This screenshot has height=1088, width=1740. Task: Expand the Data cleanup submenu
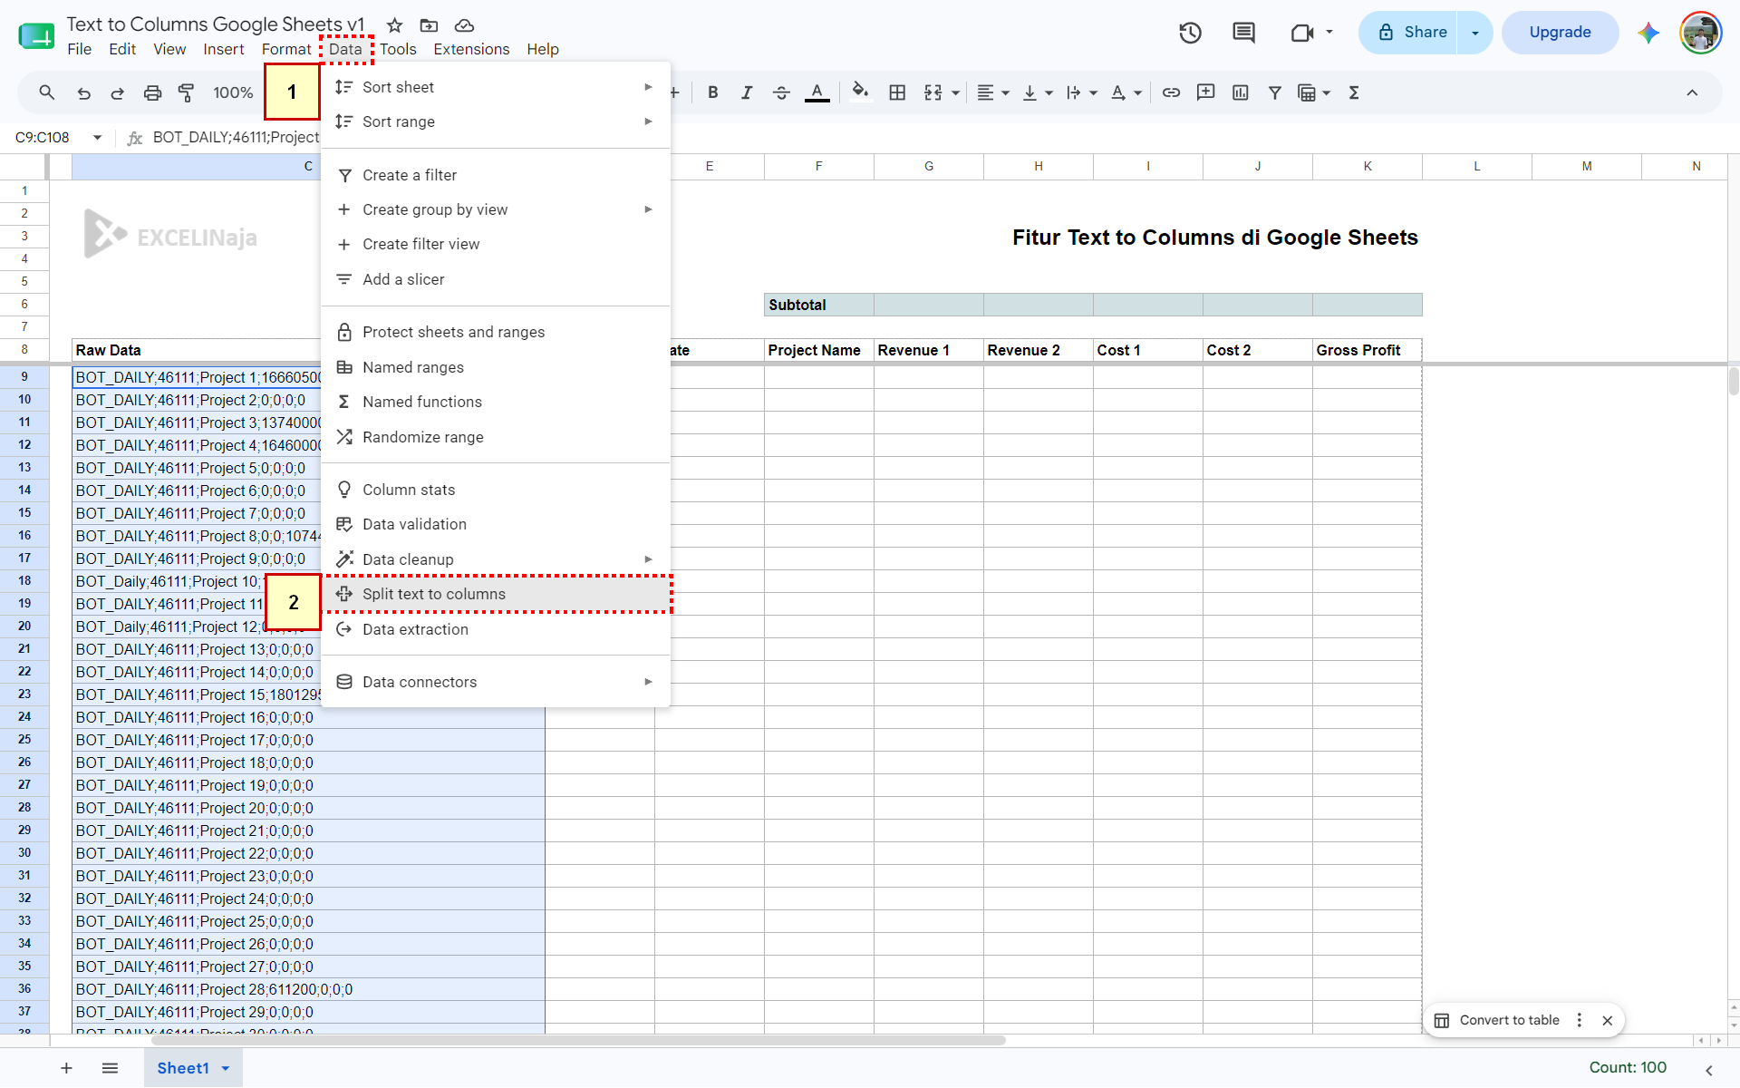coord(497,559)
